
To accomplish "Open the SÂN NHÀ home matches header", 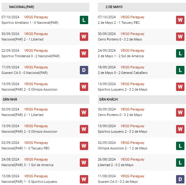I will (45, 100).
